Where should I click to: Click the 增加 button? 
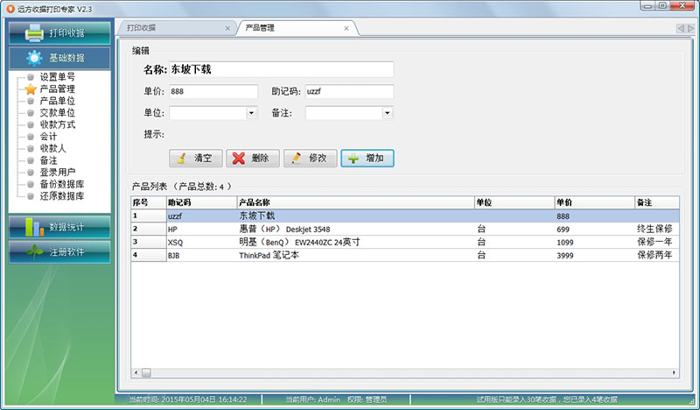[367, 159]
